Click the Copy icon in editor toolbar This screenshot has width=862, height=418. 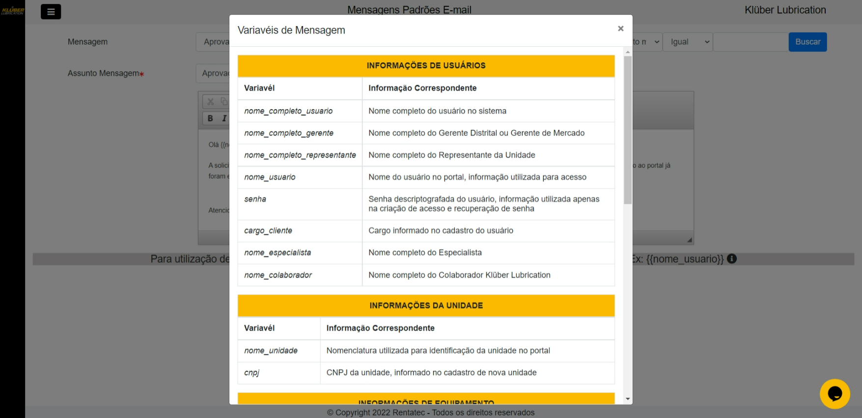point(224,102)
